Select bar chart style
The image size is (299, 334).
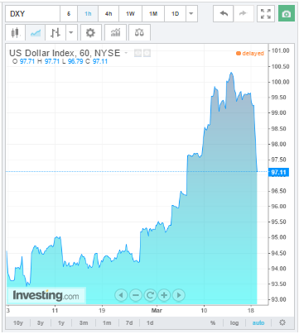point(55,33)
